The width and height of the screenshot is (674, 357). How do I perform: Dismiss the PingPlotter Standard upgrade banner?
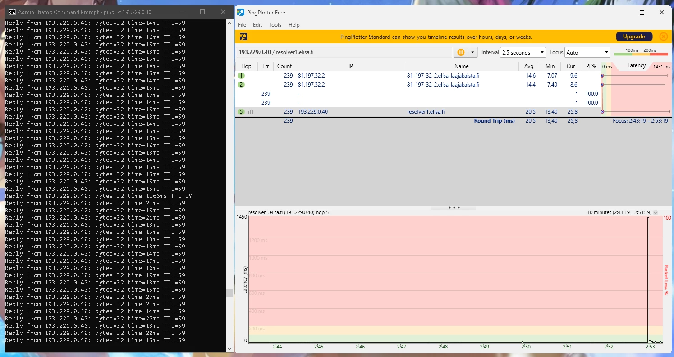663,37
